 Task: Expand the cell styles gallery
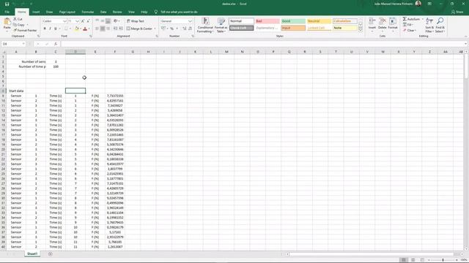click(x=361, y=29)
